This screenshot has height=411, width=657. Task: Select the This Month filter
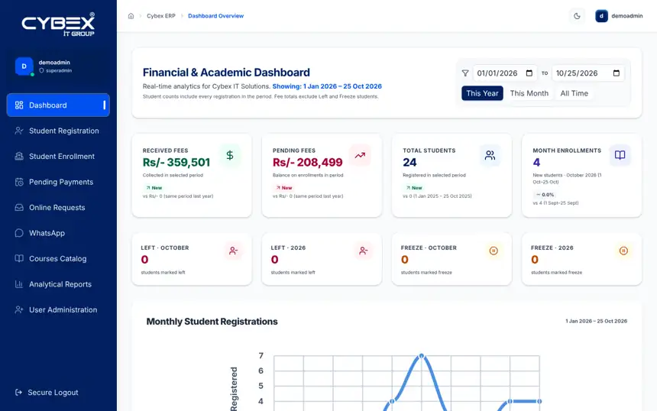coord(529,93)
